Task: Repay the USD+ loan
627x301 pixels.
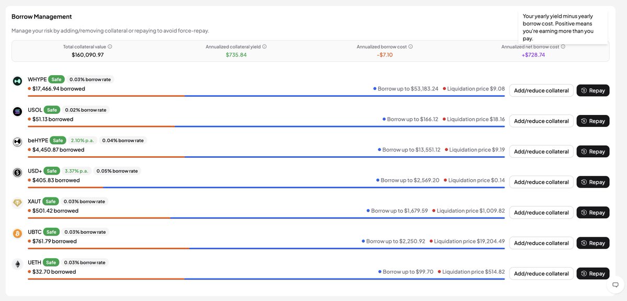Action: (x=593, y=182)
